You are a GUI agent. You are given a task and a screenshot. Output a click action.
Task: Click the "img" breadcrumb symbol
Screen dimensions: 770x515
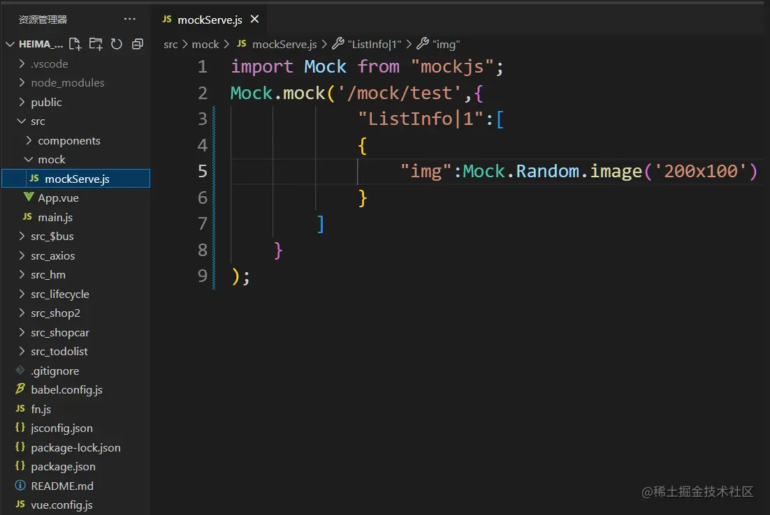tap(439, 45)
